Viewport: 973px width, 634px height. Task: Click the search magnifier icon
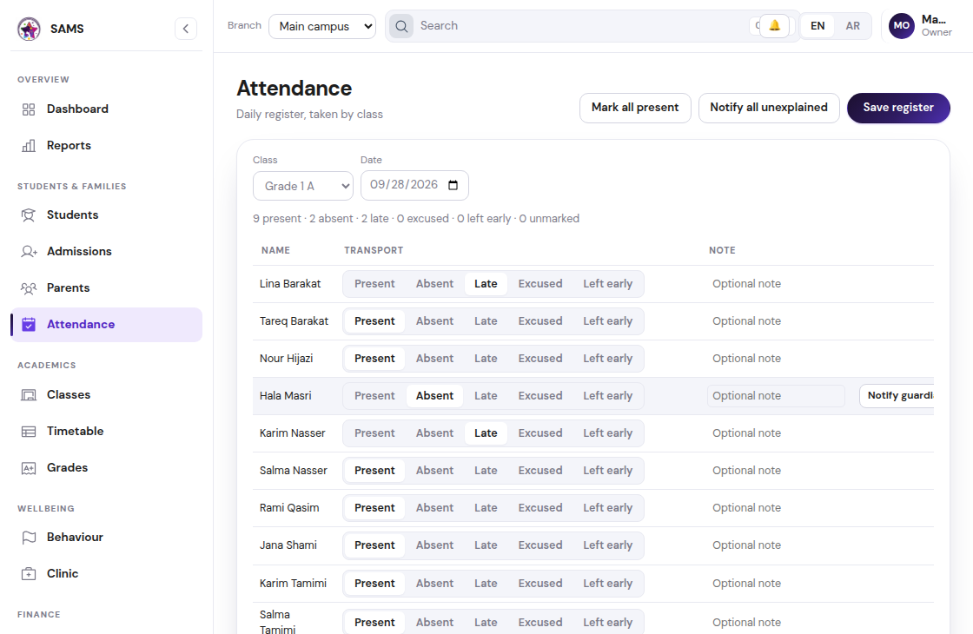tap(401, 26)
